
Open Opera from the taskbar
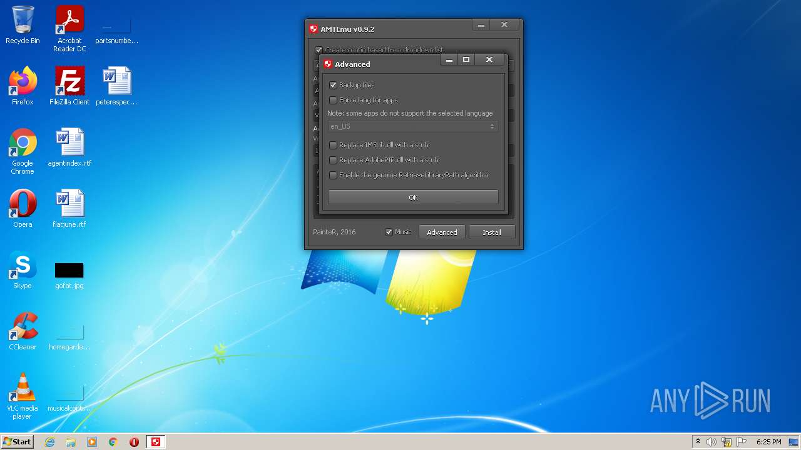coord(134,442)
